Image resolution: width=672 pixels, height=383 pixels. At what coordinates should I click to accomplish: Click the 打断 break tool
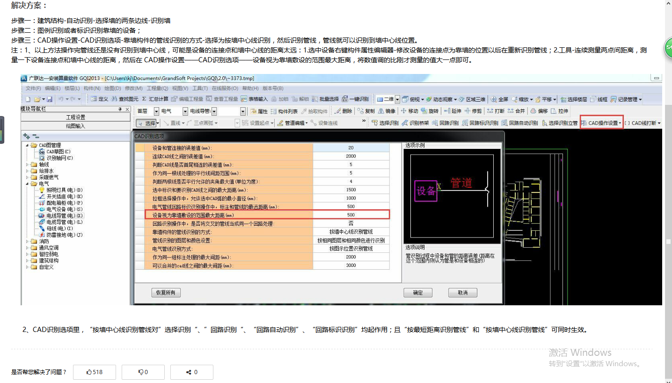coord(496,111)
